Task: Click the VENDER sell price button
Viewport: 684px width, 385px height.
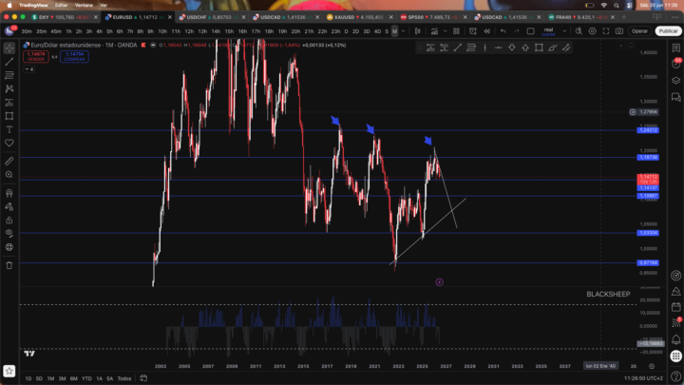Action: pyautogui.click(x=36, y=56)
